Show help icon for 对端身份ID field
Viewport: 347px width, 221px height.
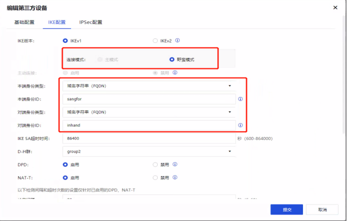point(240,125)
